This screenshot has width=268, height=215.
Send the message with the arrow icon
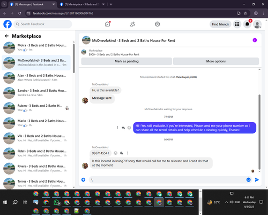click(x=257, y=180)
